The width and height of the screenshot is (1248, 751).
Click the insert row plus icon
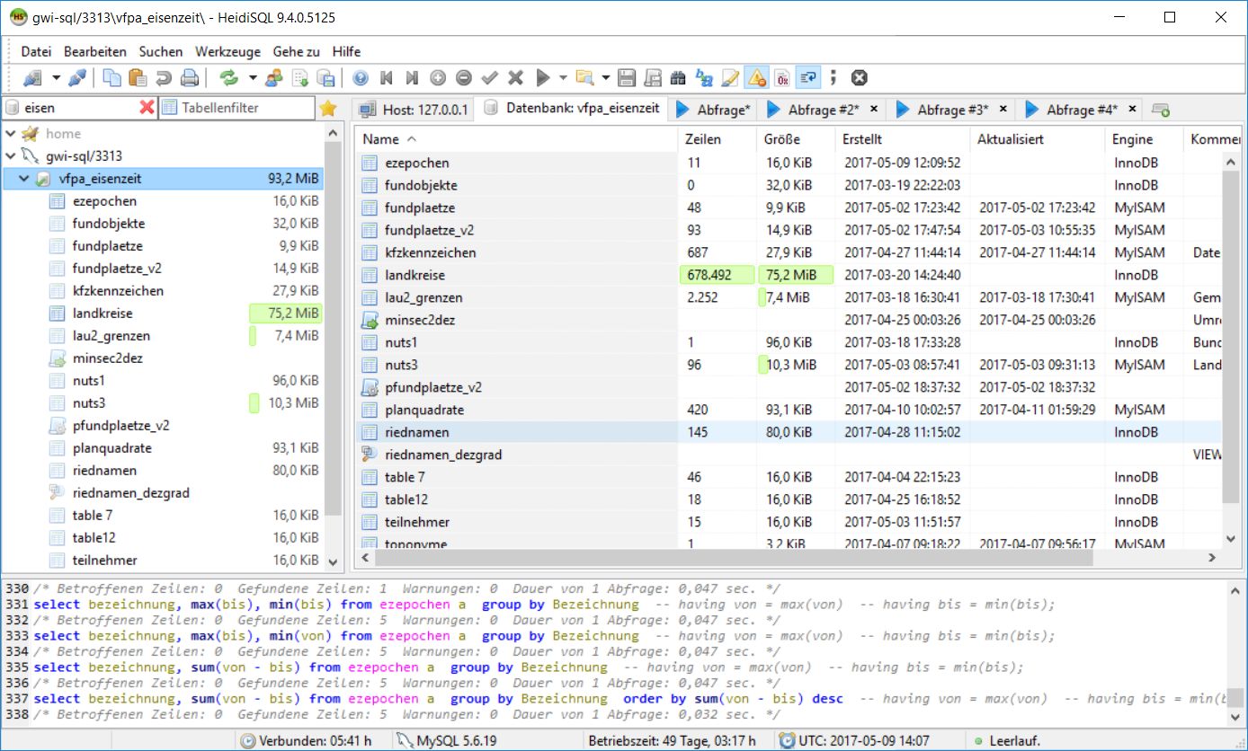[438, 78]
